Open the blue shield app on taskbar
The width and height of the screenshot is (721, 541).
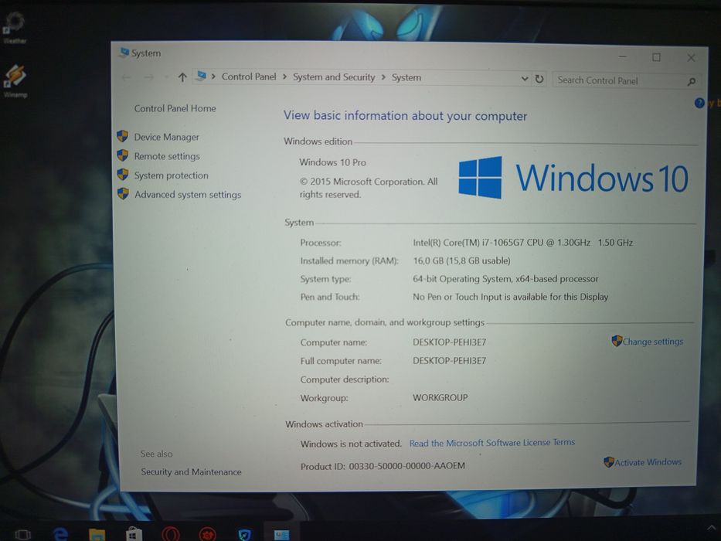click(245, 535)
